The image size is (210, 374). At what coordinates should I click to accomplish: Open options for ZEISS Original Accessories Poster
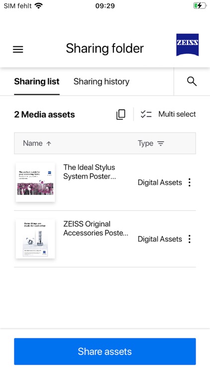tap(190, 239)
